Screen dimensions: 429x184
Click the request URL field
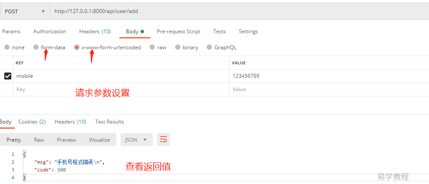pyautogui.click(x=240, y=12)
